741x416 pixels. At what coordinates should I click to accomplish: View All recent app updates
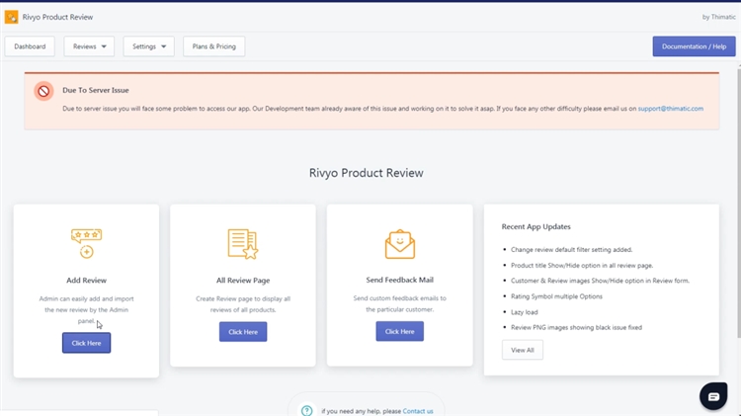(523, 350)
